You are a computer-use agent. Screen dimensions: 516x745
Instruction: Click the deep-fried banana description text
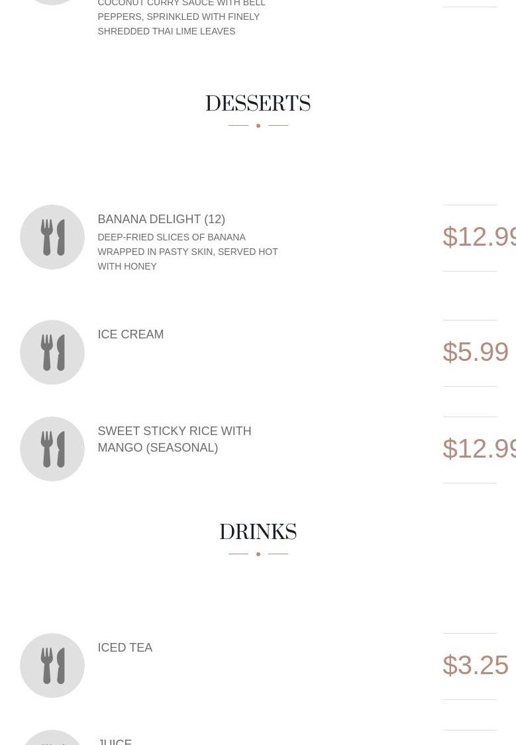[187, 252]
